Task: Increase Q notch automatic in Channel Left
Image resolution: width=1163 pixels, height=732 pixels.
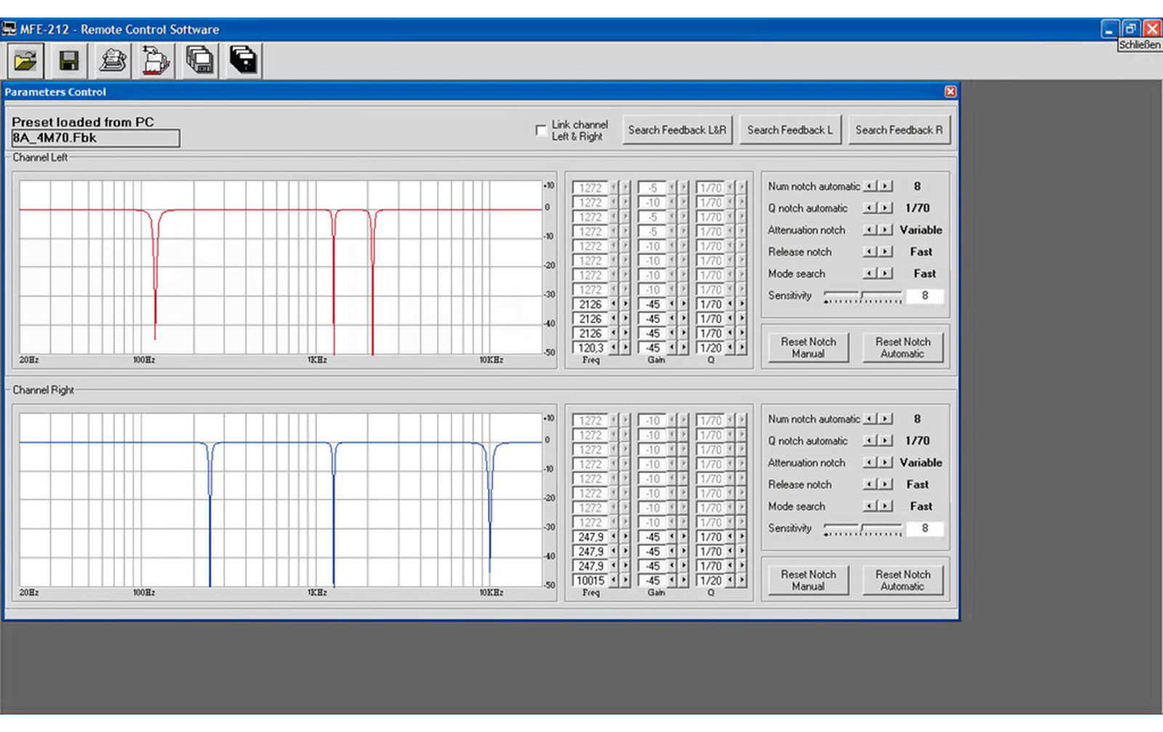Action: tap(885, 208)
